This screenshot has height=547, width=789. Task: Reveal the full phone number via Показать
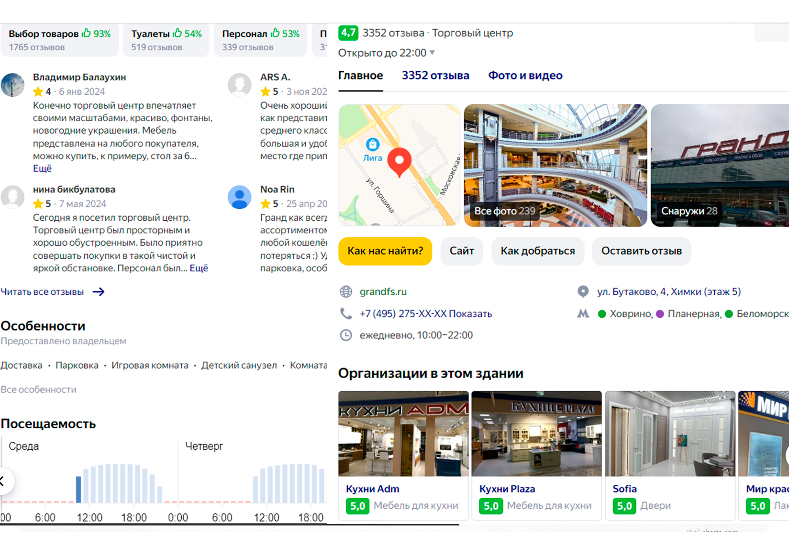pyautogui.click(x=470, y=314)
